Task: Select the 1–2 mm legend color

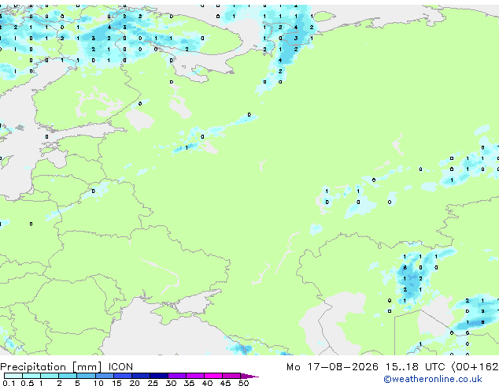Action: point(50,376)
